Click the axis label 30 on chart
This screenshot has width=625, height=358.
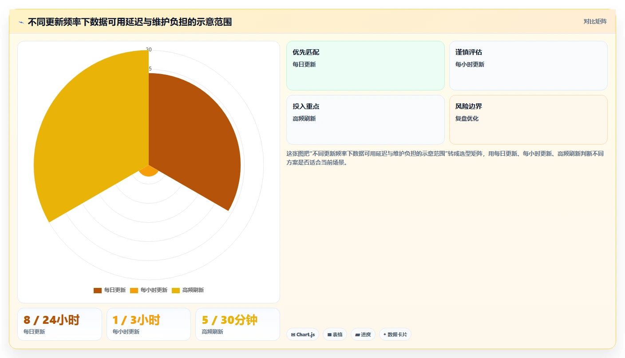(x=149, y=50)
